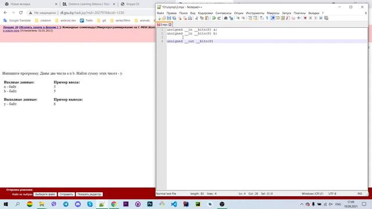Viewport: 372px width, 209px height.
Task: Open Макросы menu in Notepad++
Action: coord(273,13)
